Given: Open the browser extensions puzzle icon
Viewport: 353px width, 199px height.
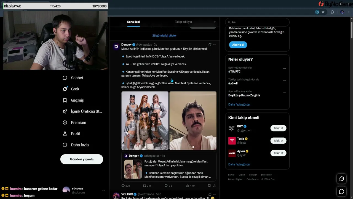Looking at the screenshot, I should point(332,12).
